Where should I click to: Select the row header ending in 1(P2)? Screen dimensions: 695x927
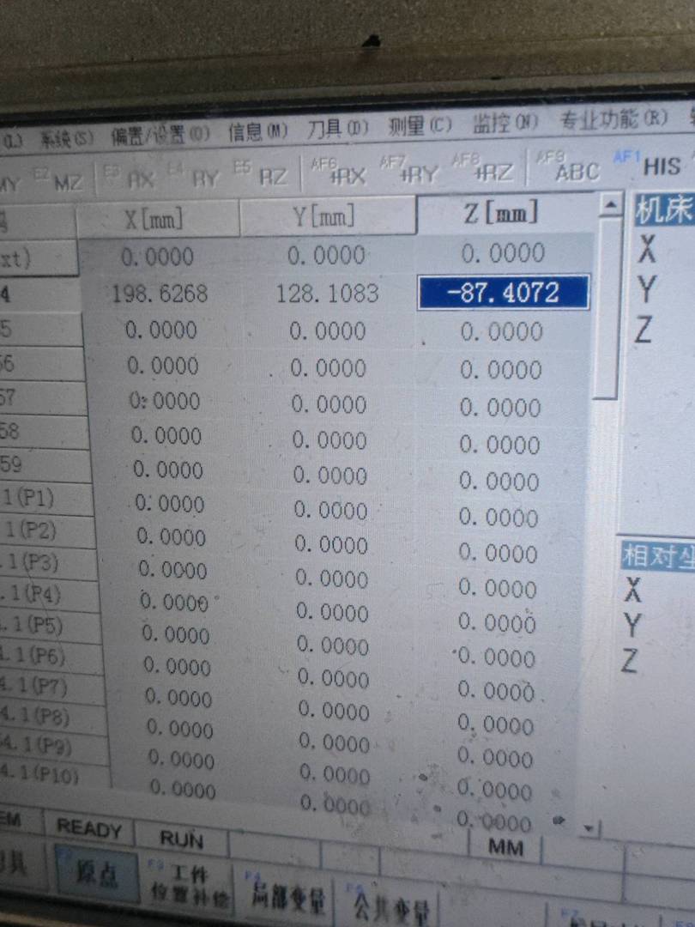(47, 531)
